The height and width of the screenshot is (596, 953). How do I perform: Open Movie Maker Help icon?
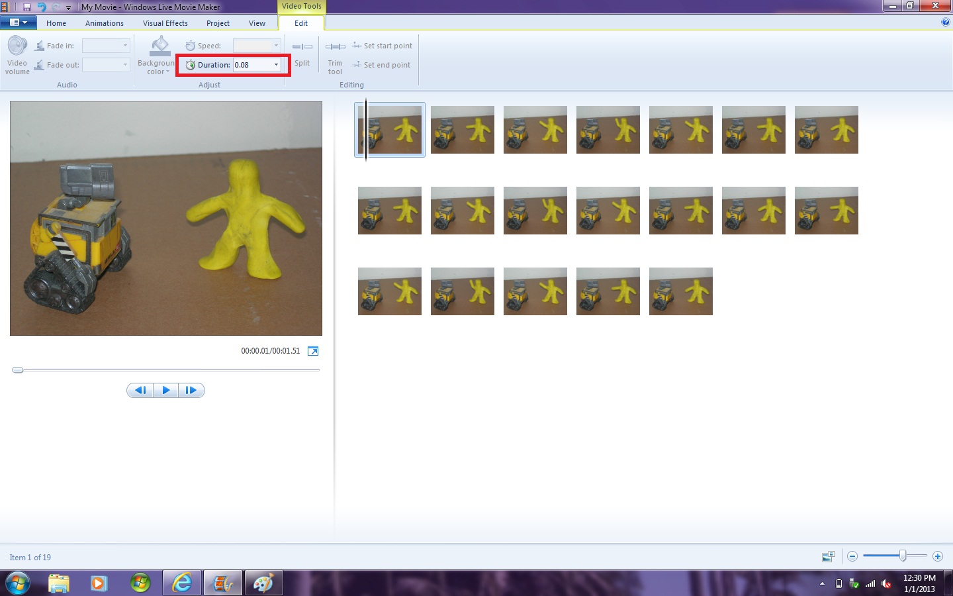coord(945,22)
